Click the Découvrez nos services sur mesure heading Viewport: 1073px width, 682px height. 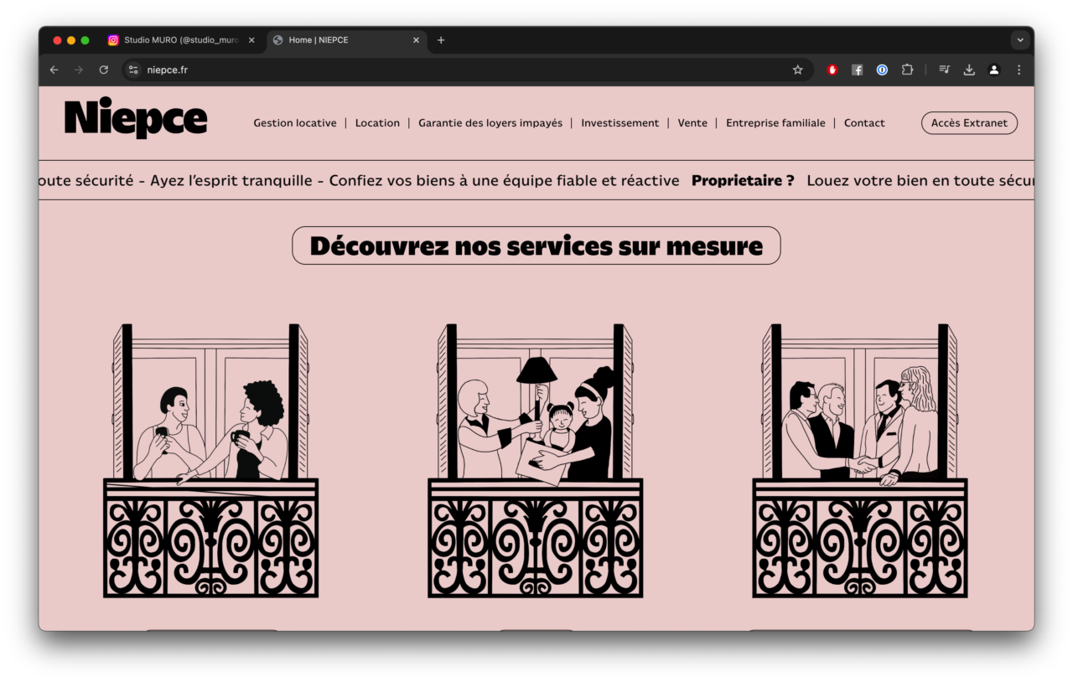click(536, 245)
